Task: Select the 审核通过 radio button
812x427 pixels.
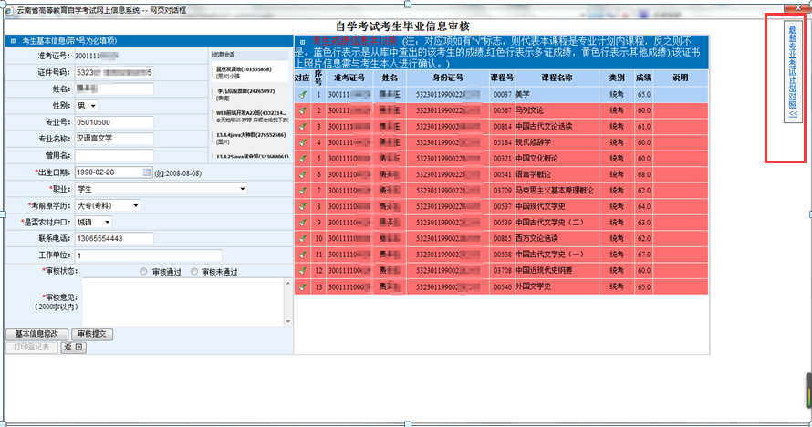Action: [x=143, y=272]
